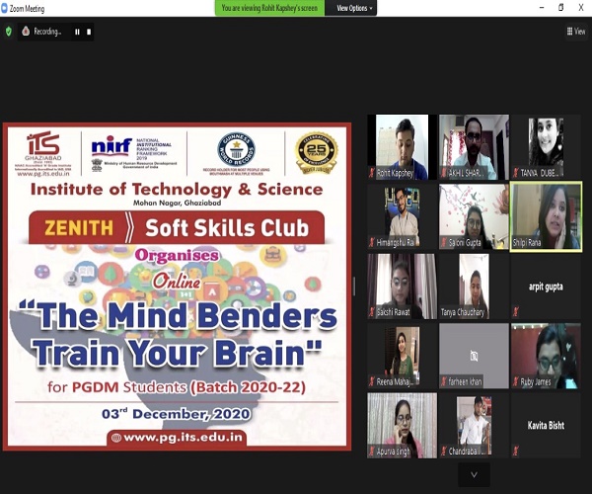The height and width of the screenshot is (494, 592).
Task: Click muted mic icon on Chandraba...
Action: [444, 451]
